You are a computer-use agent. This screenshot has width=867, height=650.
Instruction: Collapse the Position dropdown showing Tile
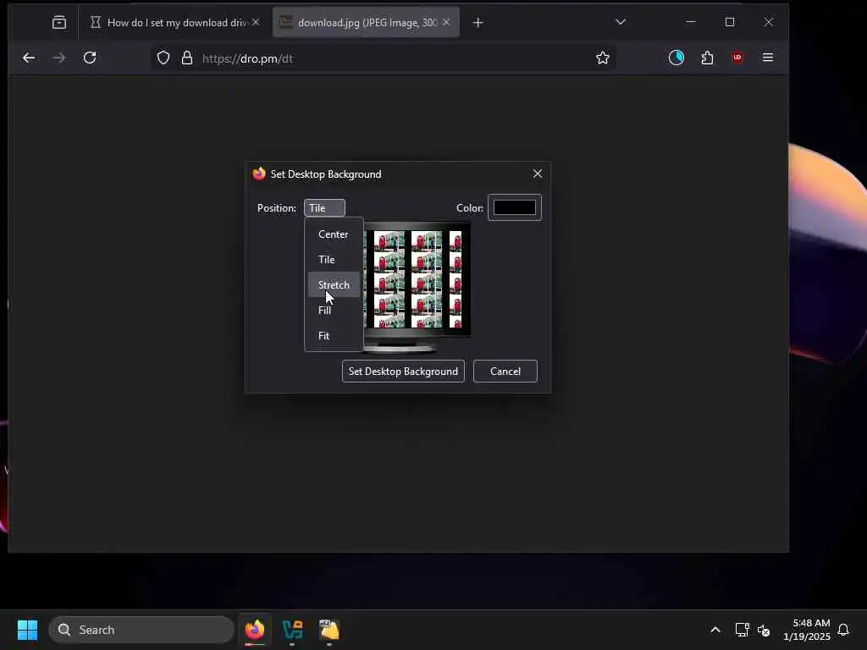(324, 208)
